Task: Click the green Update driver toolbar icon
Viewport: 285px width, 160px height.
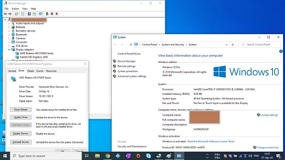Action: [47, 14]
